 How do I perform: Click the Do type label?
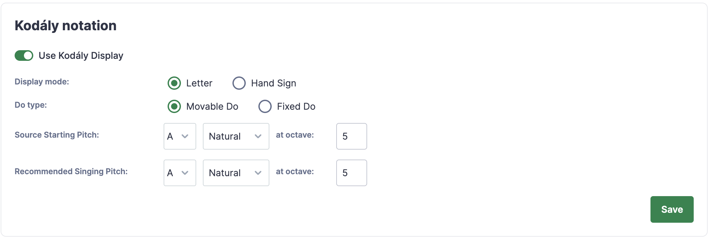coord(31,105)
